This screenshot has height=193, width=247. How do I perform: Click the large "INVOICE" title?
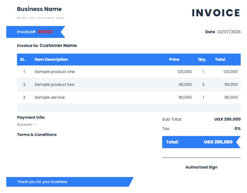pos(216,13)
